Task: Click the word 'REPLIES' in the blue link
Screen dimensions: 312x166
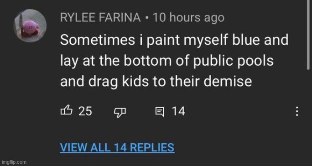Action: click(152, 147)
